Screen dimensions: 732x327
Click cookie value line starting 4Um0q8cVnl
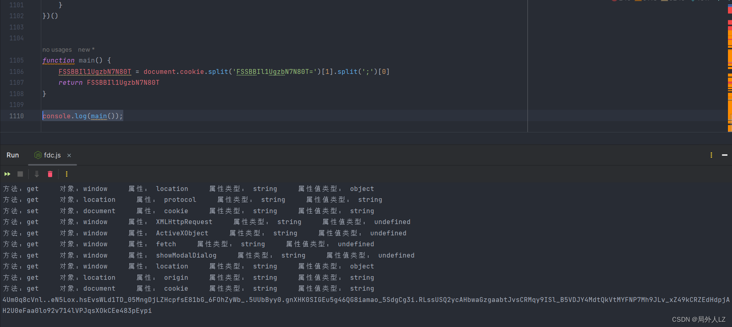pyautogui.click(x=366, y=300)
